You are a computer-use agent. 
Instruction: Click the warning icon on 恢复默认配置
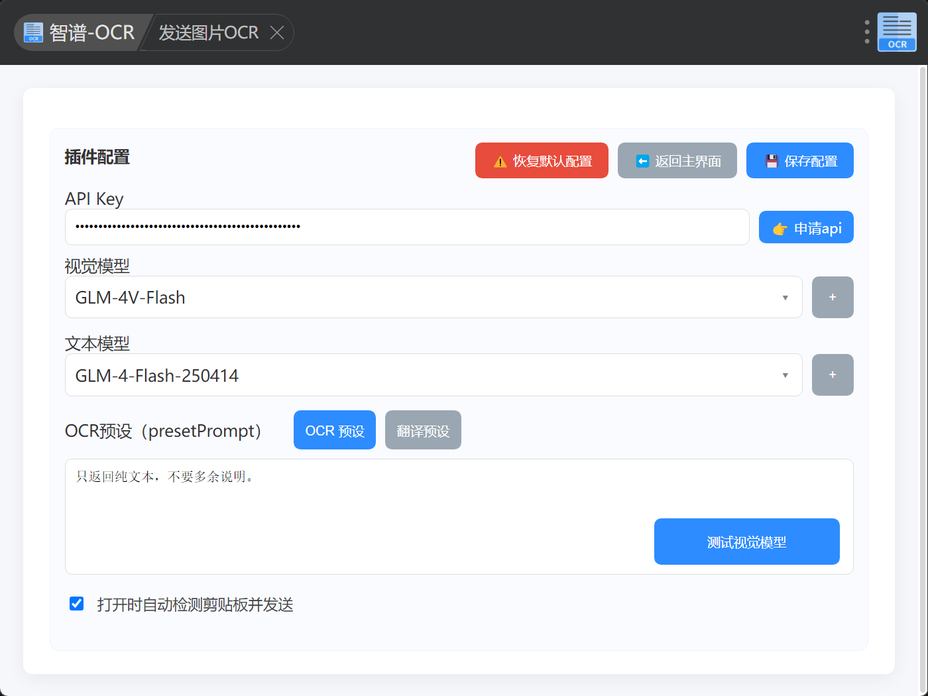tap(500, 162)
